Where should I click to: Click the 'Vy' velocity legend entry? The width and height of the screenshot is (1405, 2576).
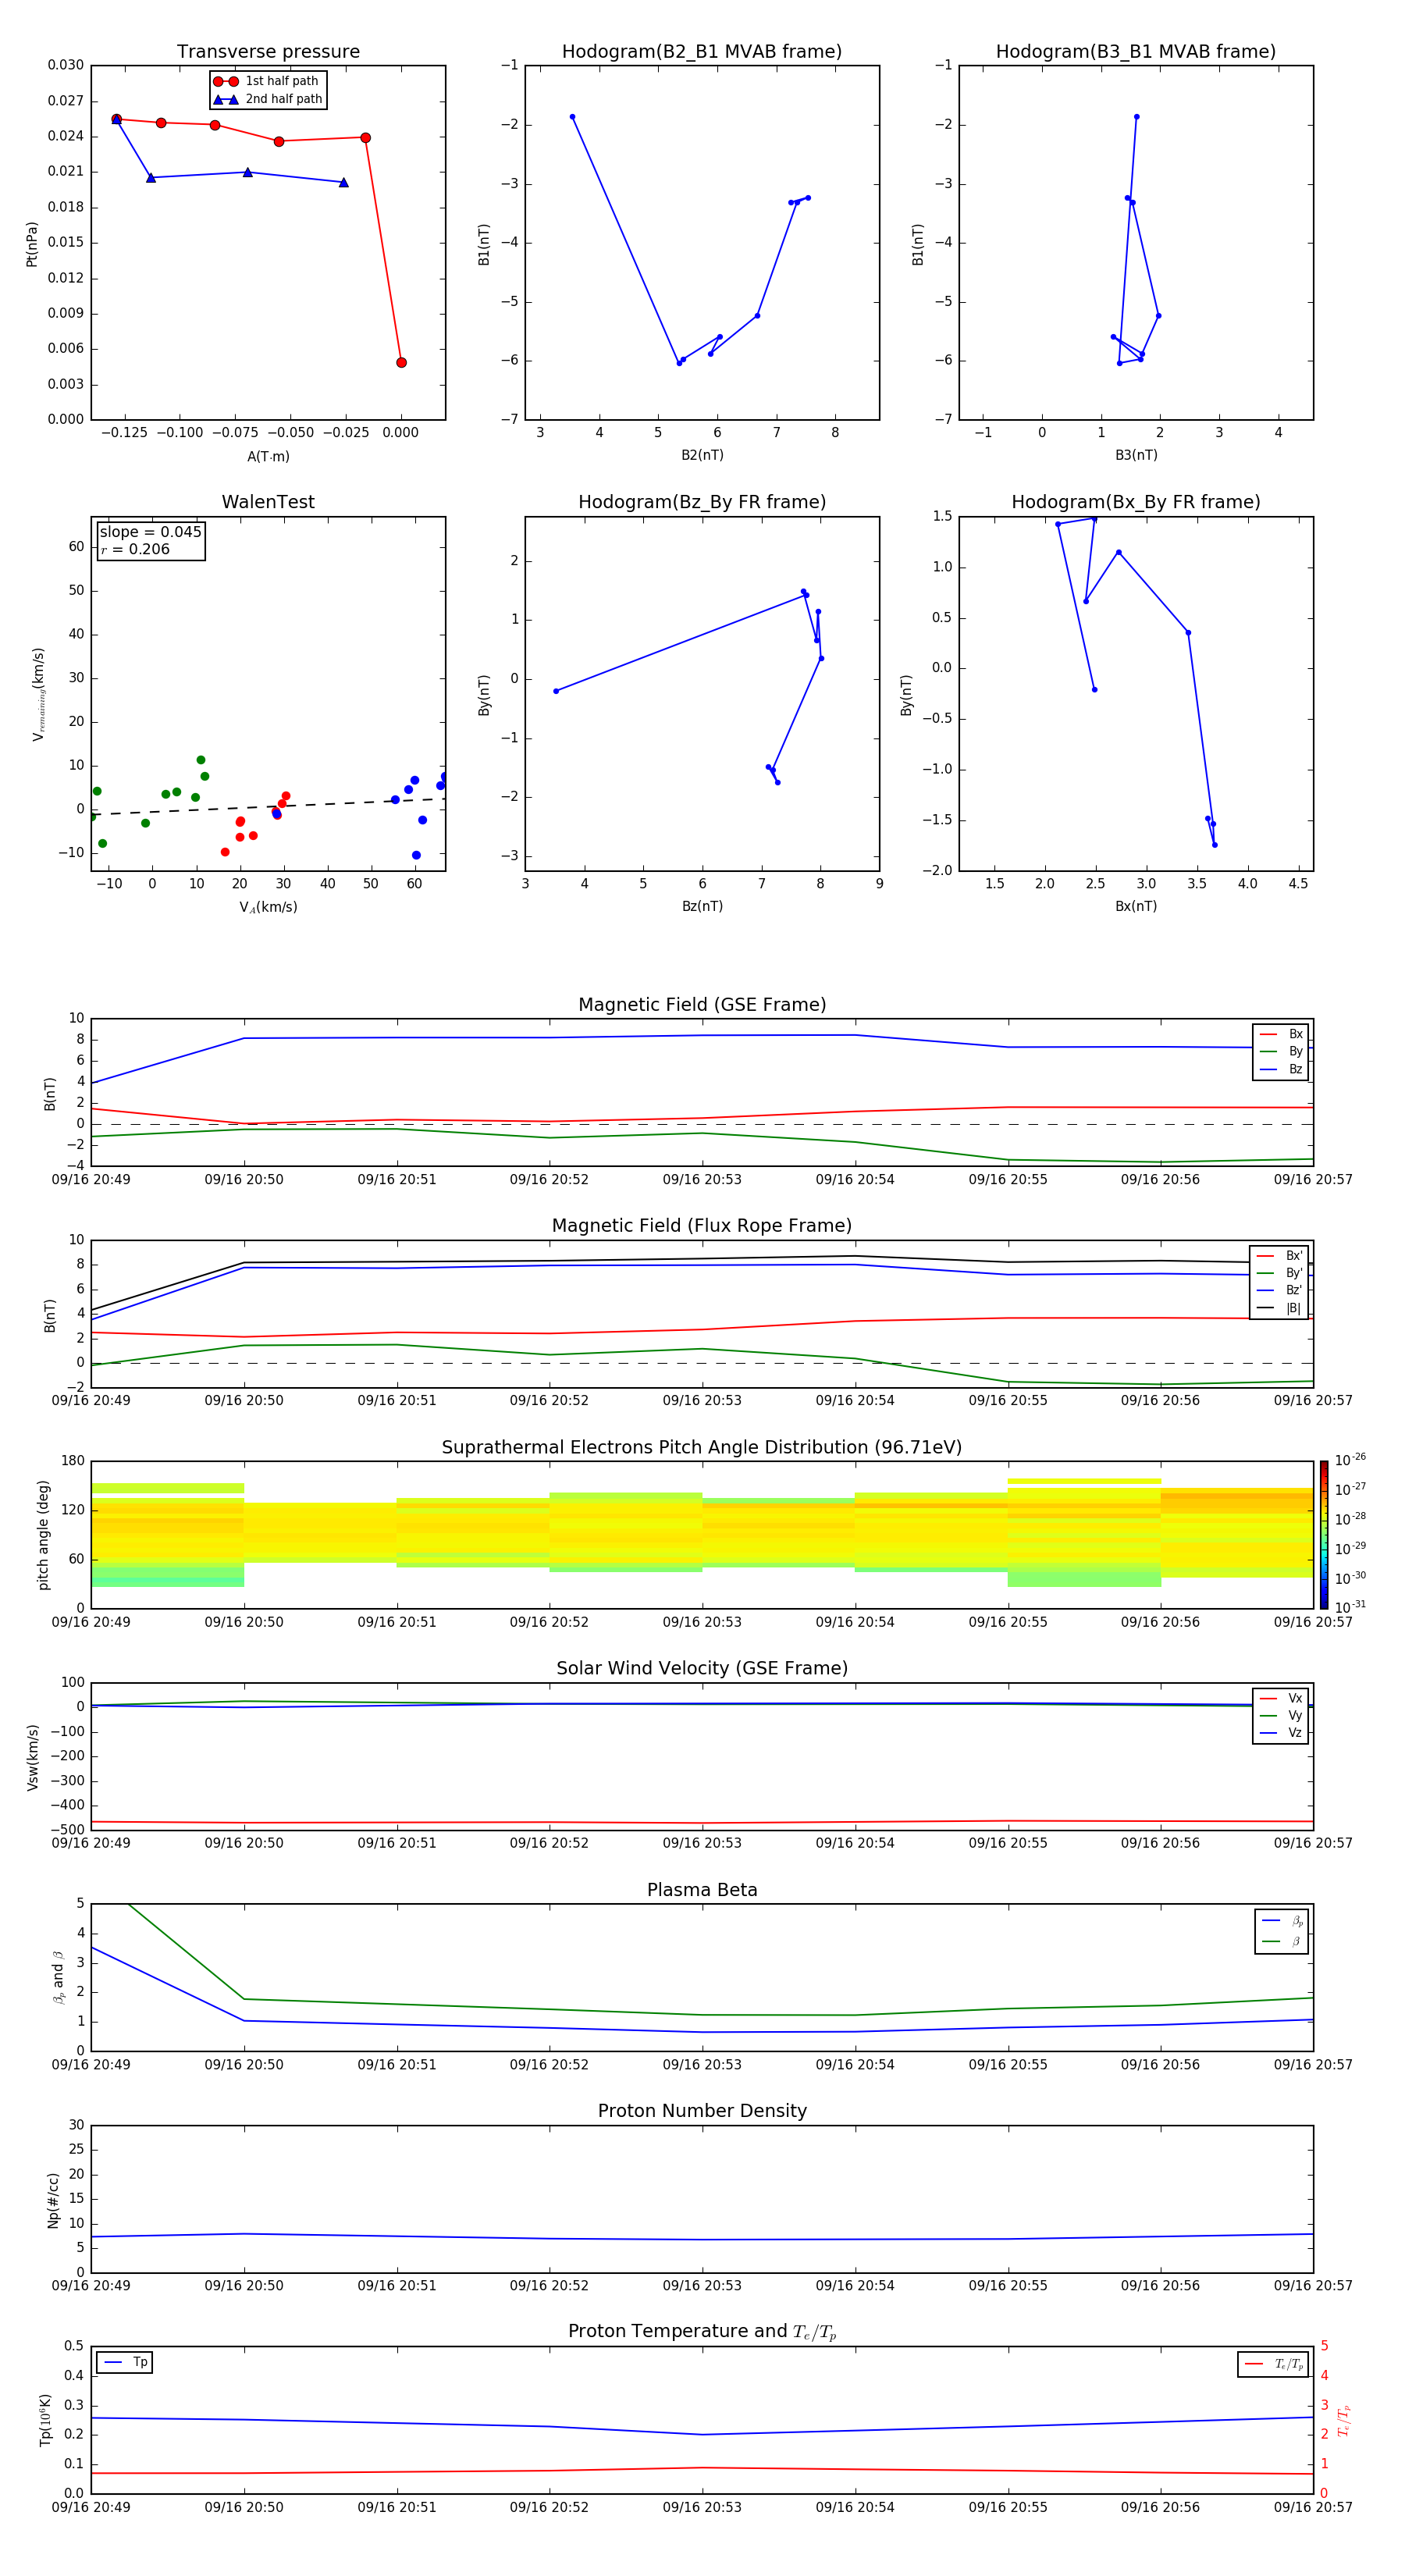pyautogui.click(x=1281, y=1715)
